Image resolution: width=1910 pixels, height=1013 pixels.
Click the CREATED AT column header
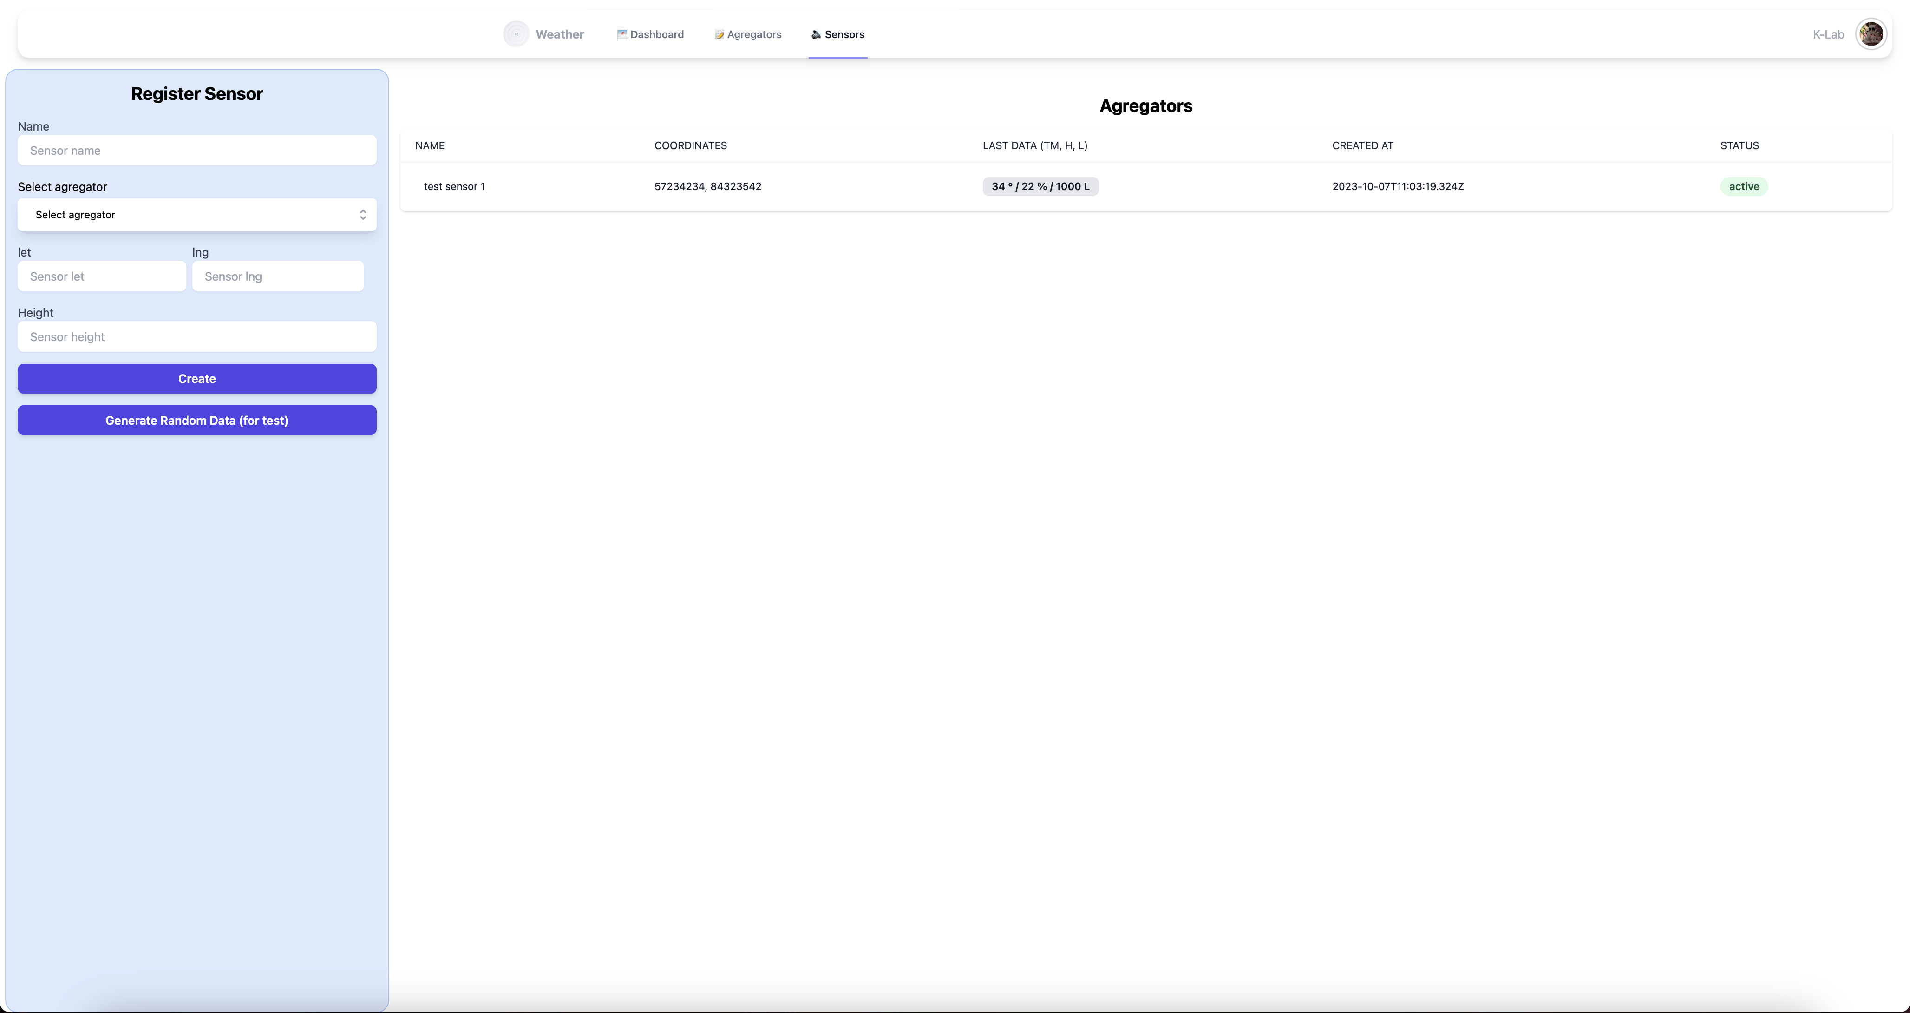point(1363,146)
